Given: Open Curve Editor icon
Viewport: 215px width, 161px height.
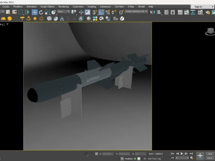Looking at the screenshot, I should [186, 12].
